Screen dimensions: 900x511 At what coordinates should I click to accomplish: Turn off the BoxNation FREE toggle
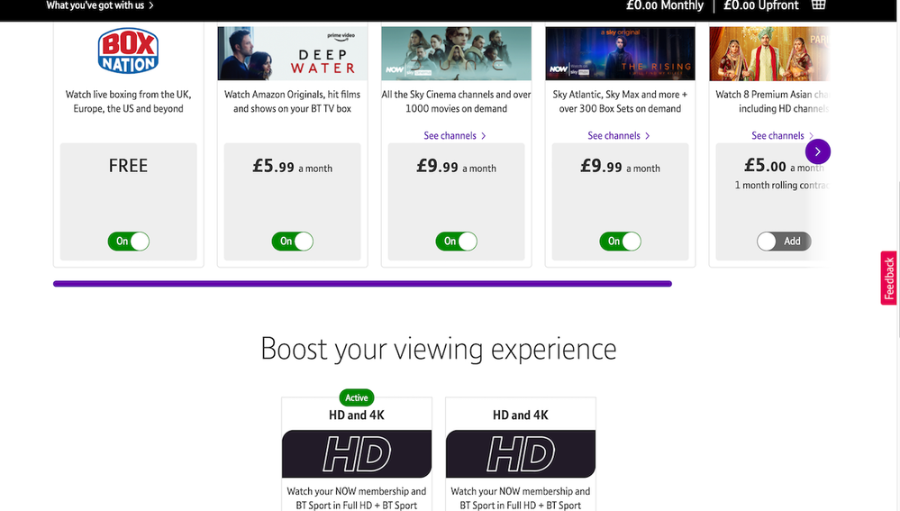pyautogui.click(x=129, y=242)
